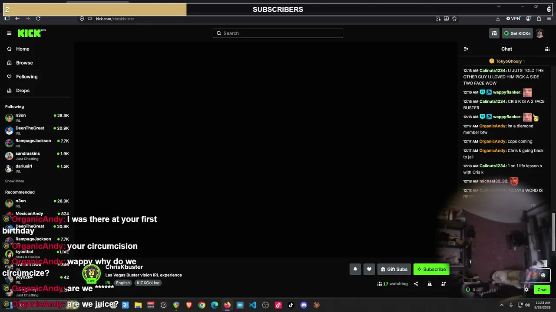The height and width of the screenshot is (312, 556).
Task: Click the KICKGoLive stream tag
Action: coord(148,283)
